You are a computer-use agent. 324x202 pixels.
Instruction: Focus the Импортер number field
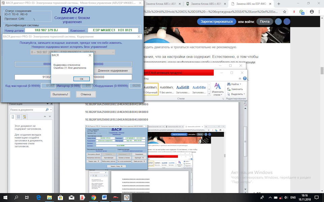tap(86, 86)
